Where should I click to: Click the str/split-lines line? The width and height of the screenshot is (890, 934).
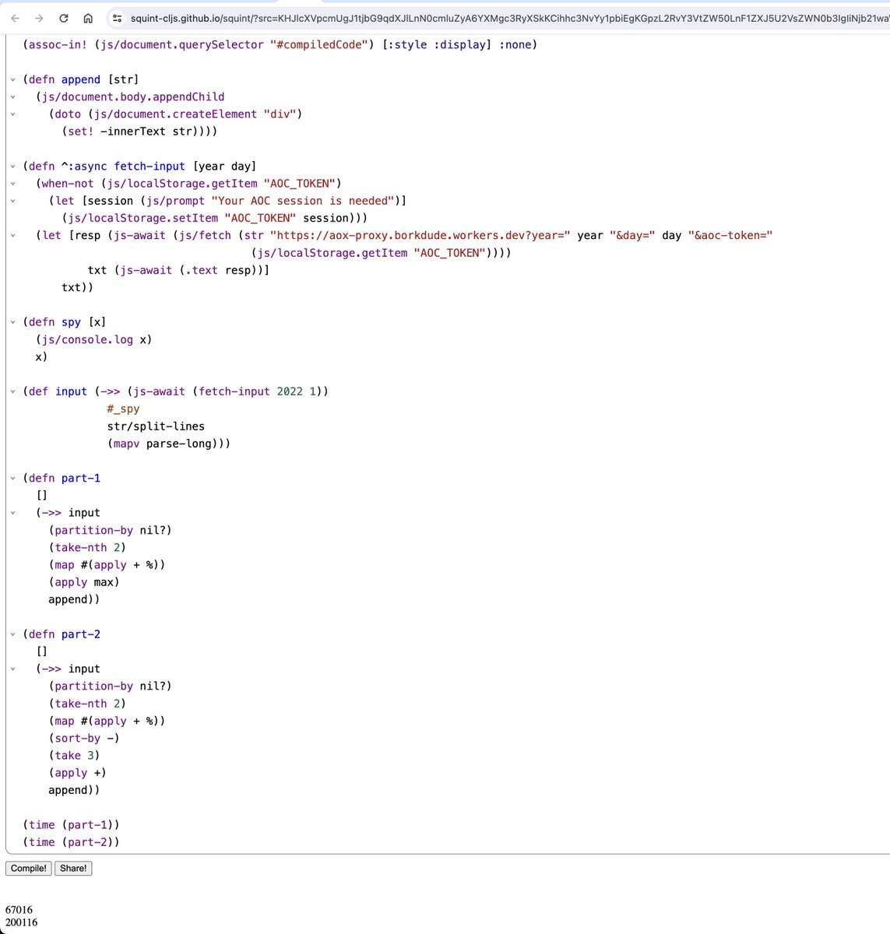click(x=156, y=426)
